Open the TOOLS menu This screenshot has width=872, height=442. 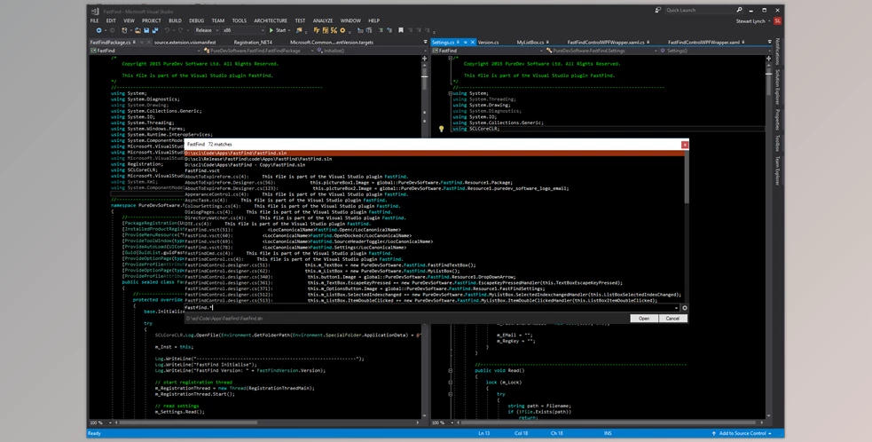pos(240,20)
